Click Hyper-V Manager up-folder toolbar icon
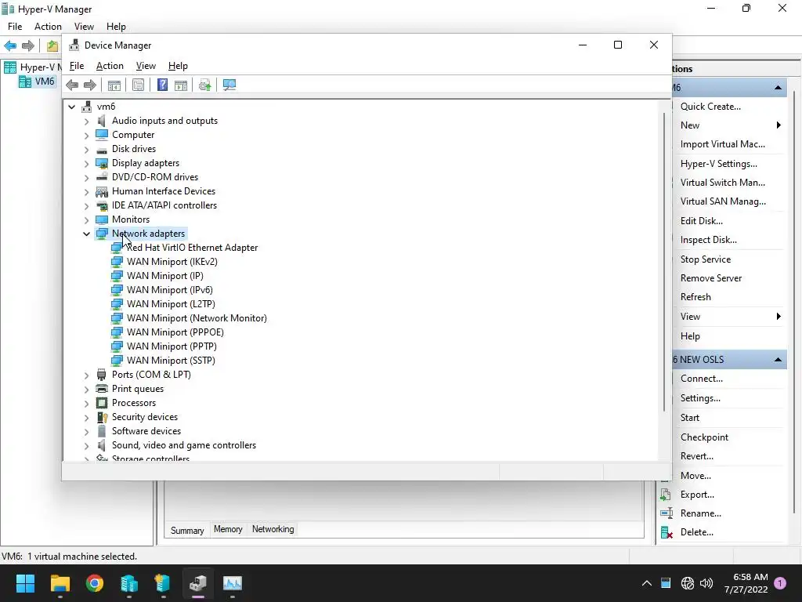 pyautogui.click(x=52, y=46)
